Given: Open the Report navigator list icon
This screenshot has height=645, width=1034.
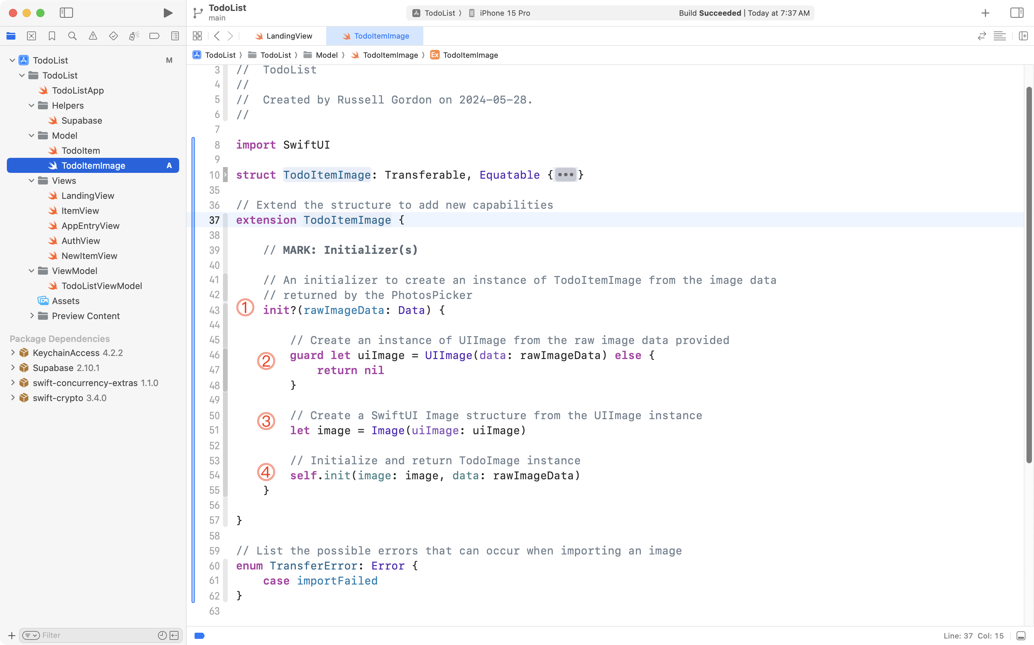Looking at the screenshot, I should 175,36.
